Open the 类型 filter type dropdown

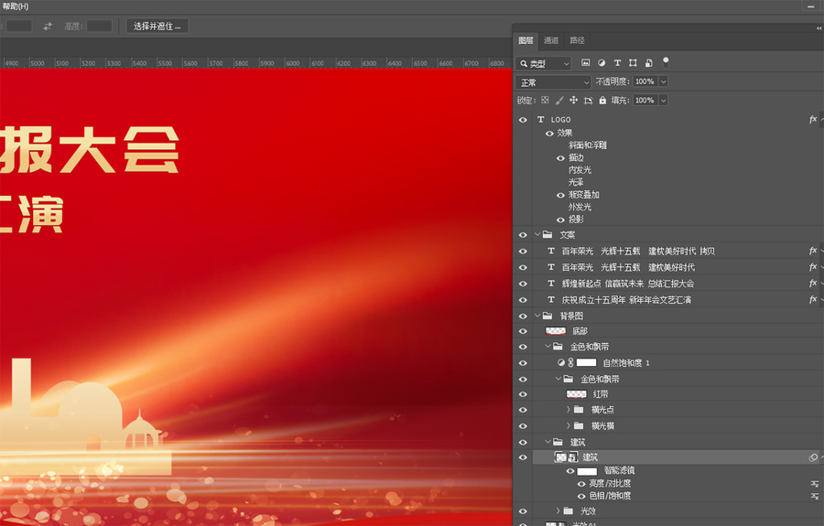(x=543, y=63)
